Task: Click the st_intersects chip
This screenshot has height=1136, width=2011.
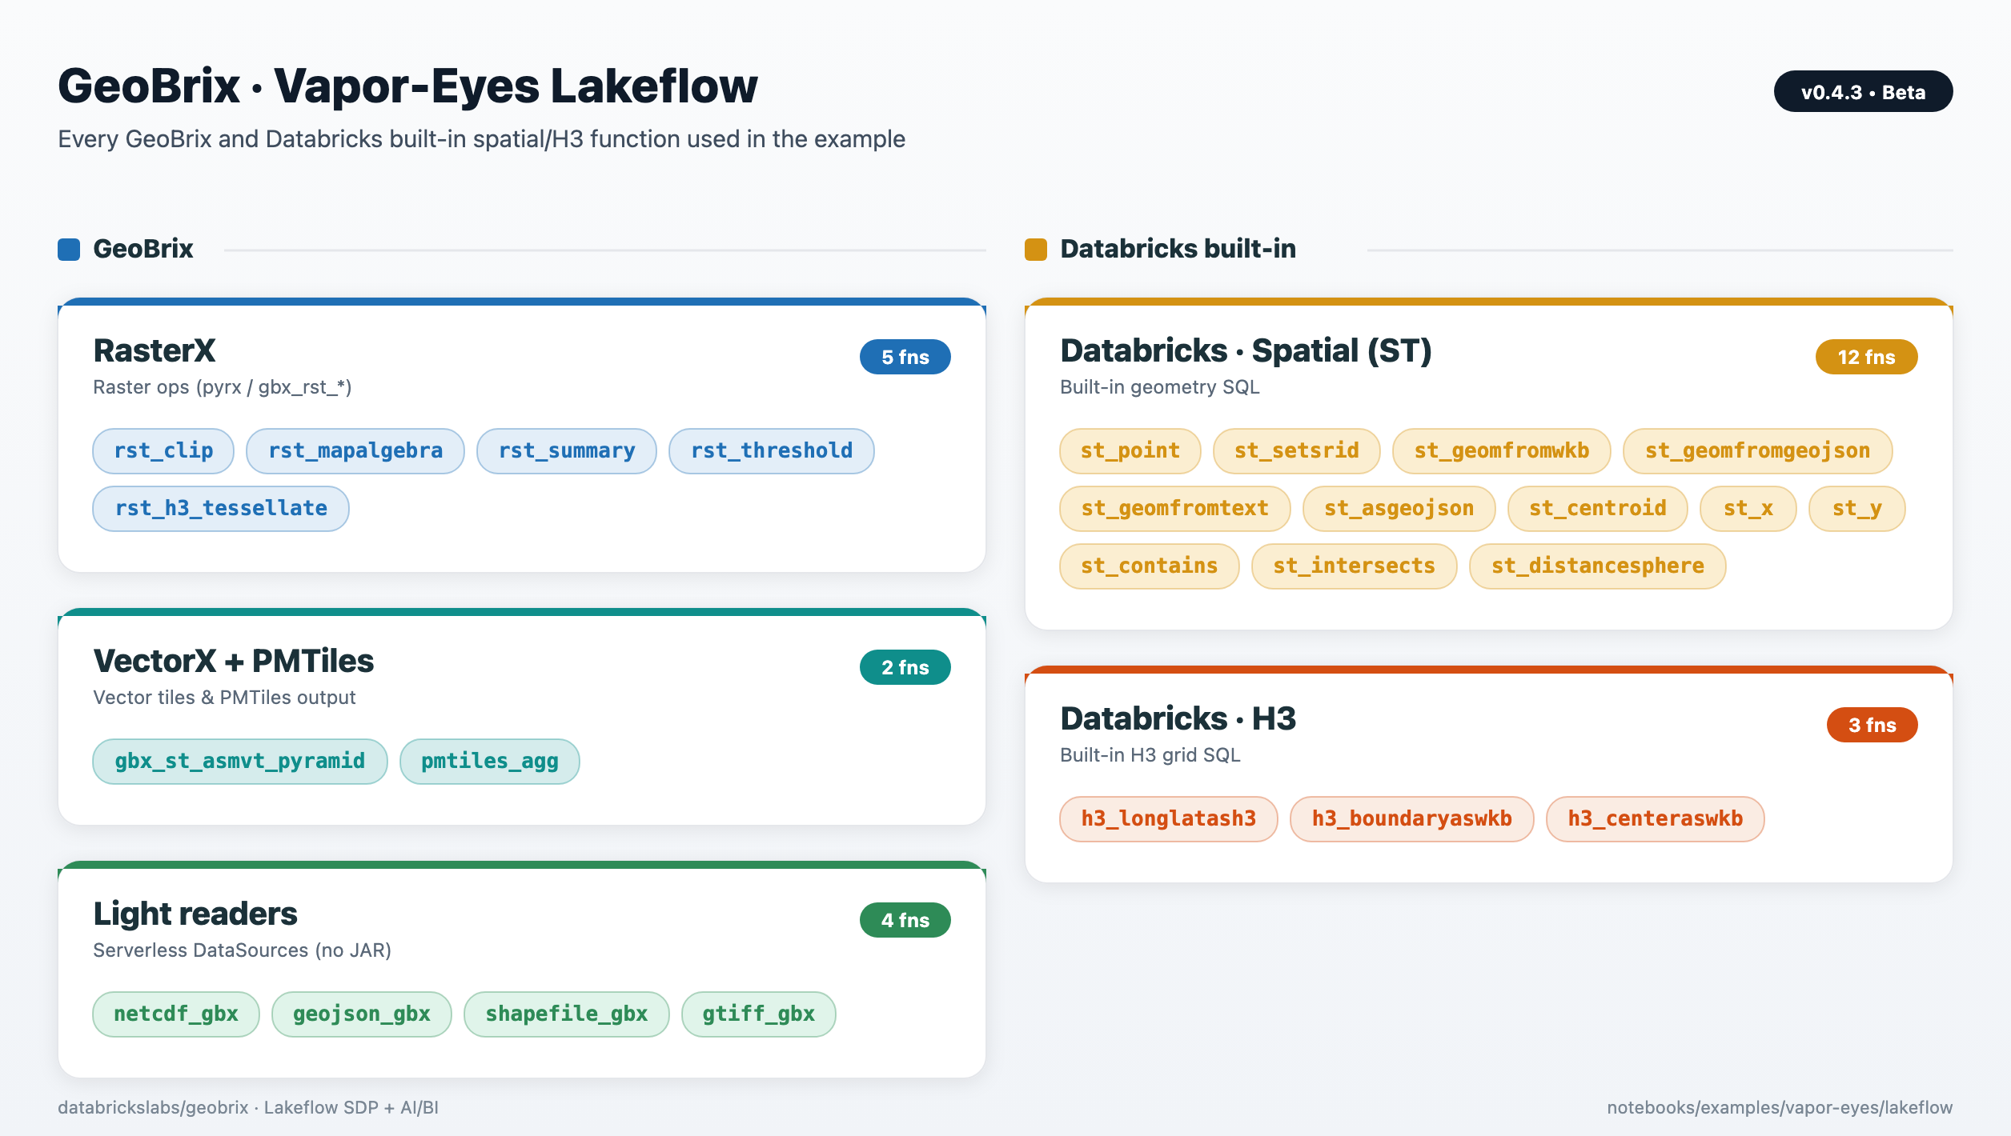Action: click(x=1355, y=566)
